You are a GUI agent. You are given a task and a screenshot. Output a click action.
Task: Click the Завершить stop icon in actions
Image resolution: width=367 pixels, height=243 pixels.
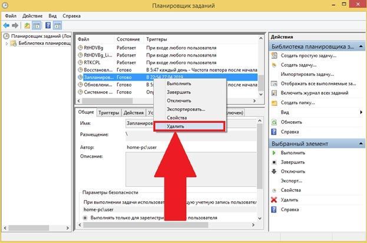[274, 162]
